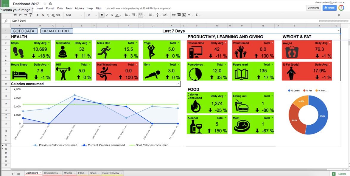Click the GOTO DATA button

point(24,31)
